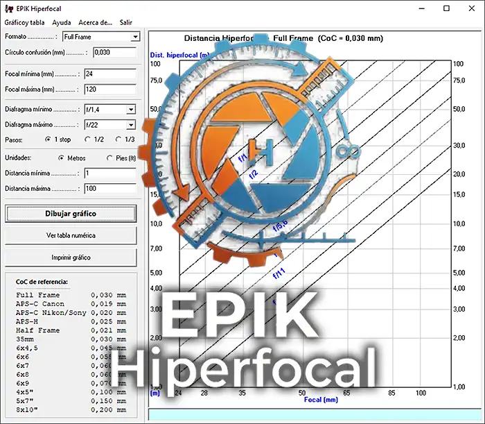Minimize the EPIK Hiperfocal window
Image resolution: width=485 pixels, height=424 pixels.
422,8
